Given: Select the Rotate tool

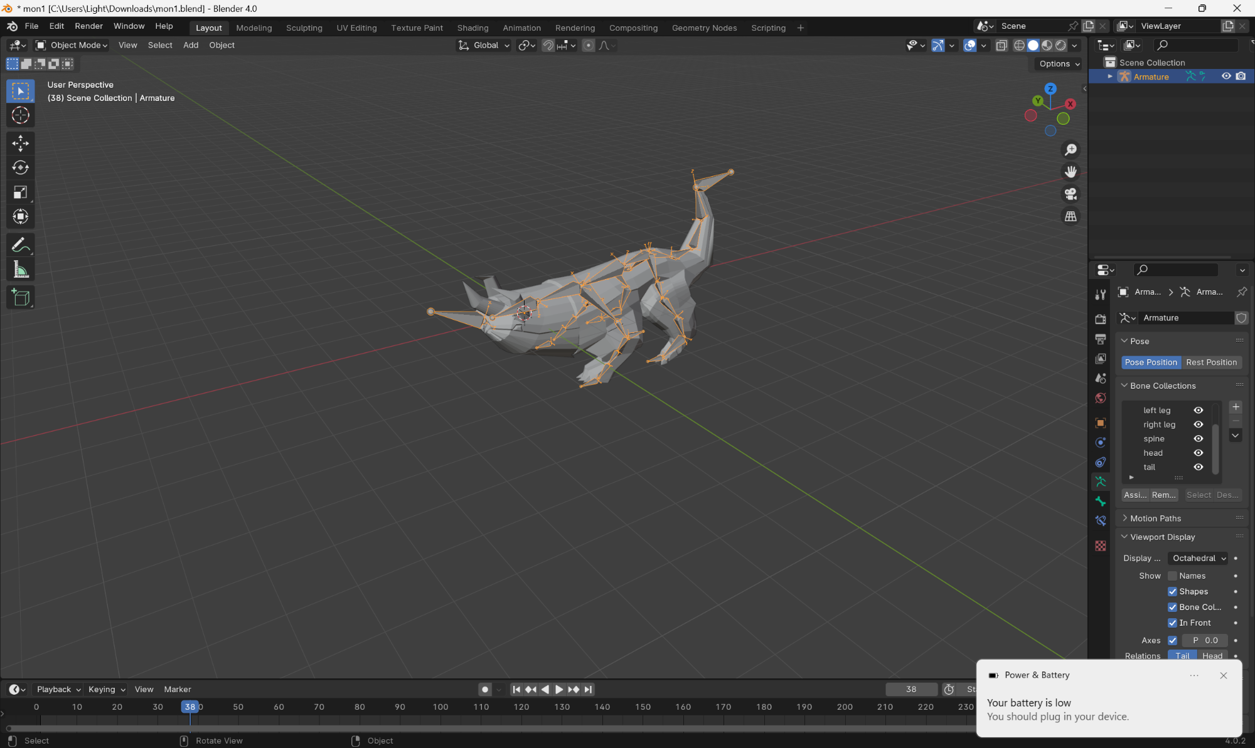Looking at the screenshot, I should coord(20,167).
